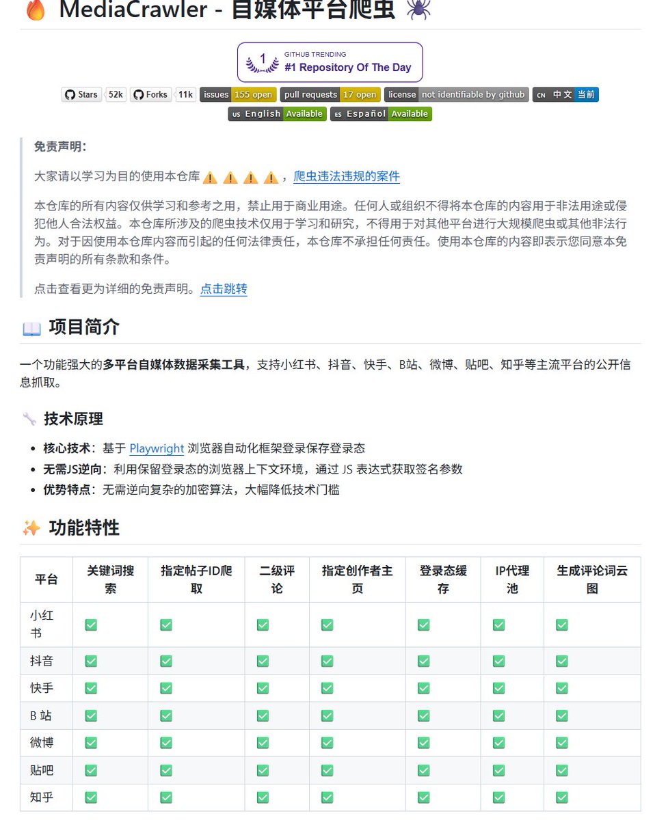This screenshot has width=655, height=820.
Task: Click 抖音 IP代理池 green checkmark
Action: click(499, 661)
